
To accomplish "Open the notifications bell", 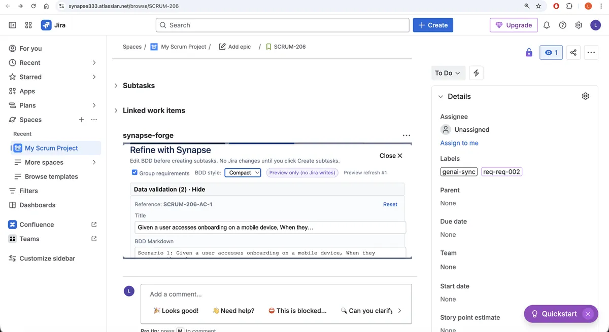I will [x=547, y=25].
